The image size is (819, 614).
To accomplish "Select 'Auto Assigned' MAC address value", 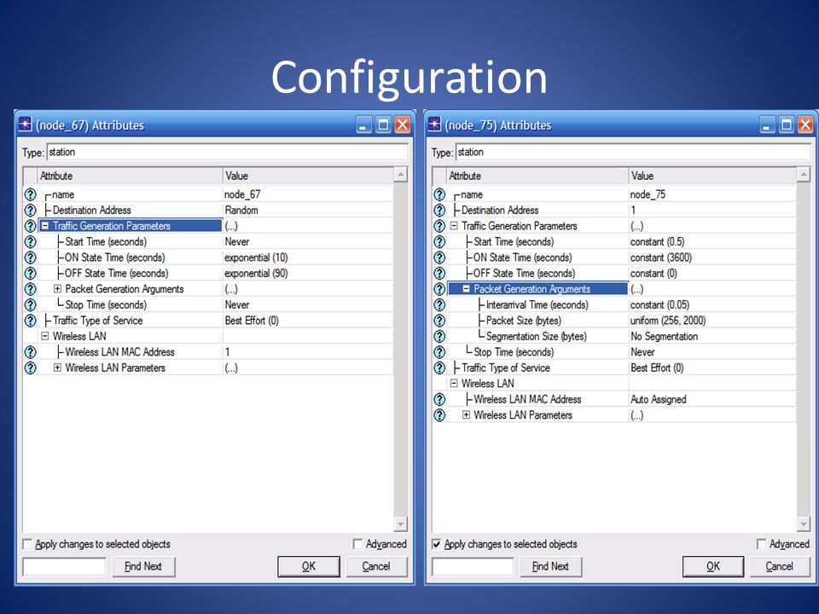I will point(659,399).
